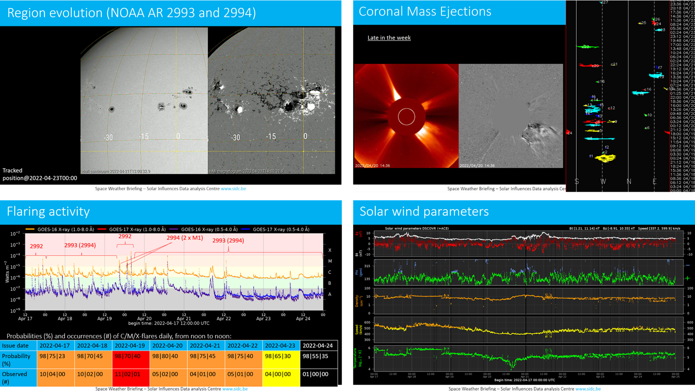The width and height of the screenshot is (695, 391).
Task: Click the orange Density plot panel
Action: point(528,301)
